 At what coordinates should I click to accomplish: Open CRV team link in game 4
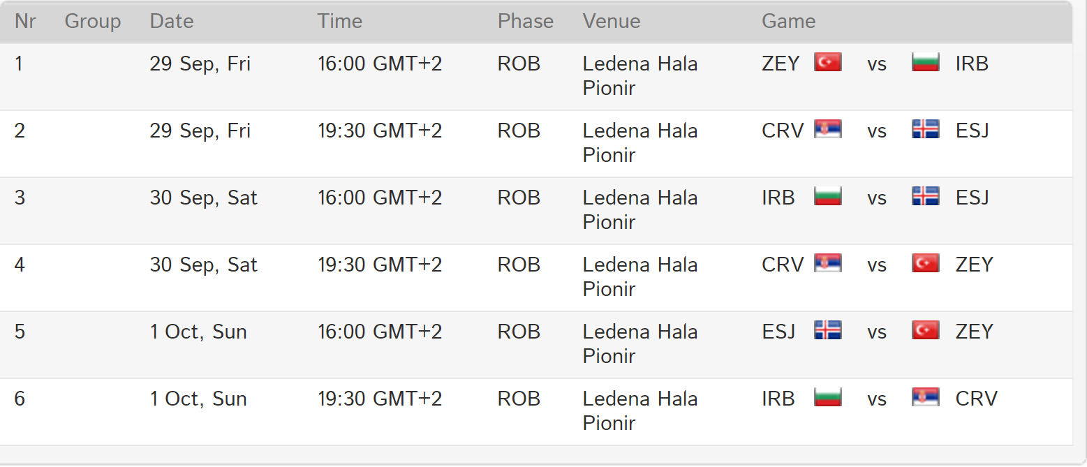[x=783, y=265]
